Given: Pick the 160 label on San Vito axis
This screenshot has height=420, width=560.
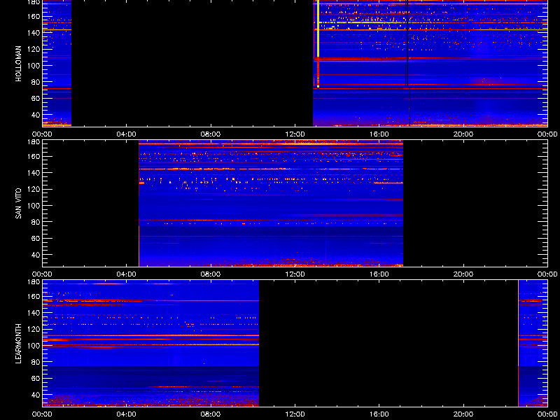Looking at the screenshot, I should click(35, 156).
